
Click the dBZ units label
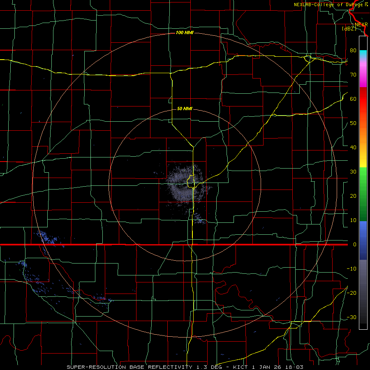349,29
